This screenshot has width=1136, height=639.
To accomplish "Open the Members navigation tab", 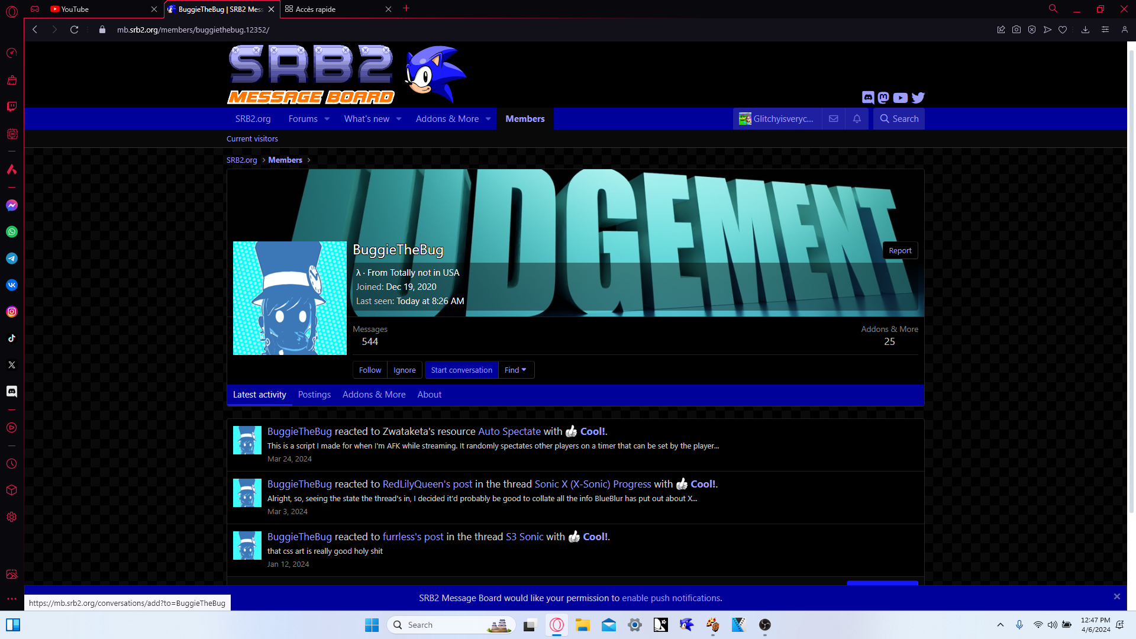I will pos(525,119).
